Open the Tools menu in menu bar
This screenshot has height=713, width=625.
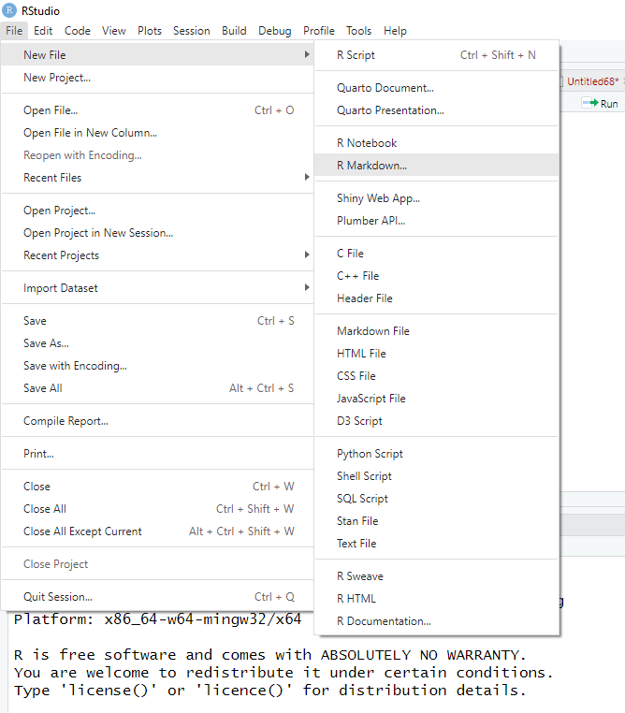tap(358, 31)
